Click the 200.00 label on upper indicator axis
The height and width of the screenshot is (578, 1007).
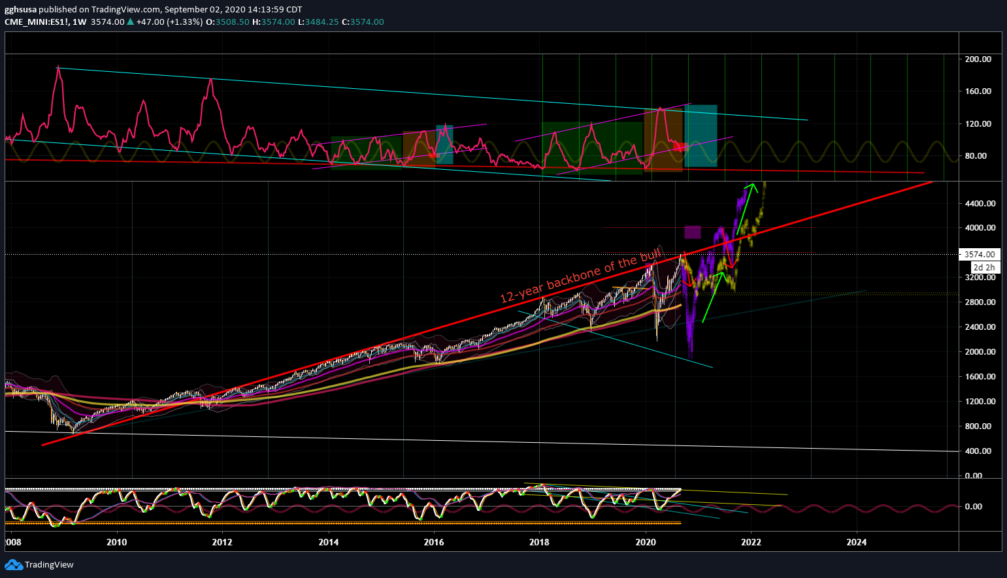(978, 59)
